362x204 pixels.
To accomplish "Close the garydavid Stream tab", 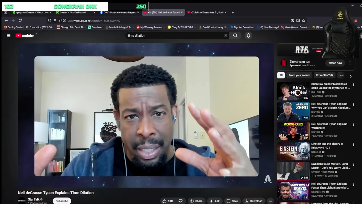I will coord(51,12).
